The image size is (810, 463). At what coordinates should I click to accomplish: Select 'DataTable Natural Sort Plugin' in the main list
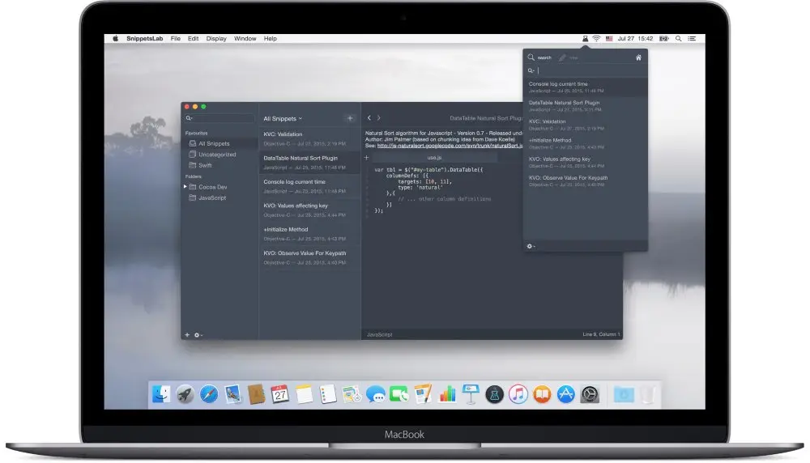coord(309,162)
